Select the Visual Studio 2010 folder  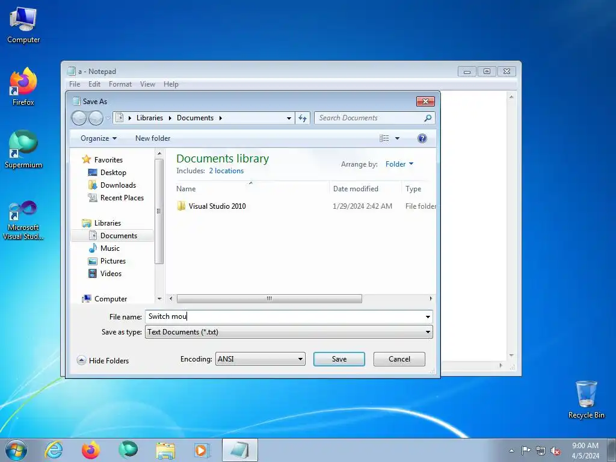pos(217,206)
